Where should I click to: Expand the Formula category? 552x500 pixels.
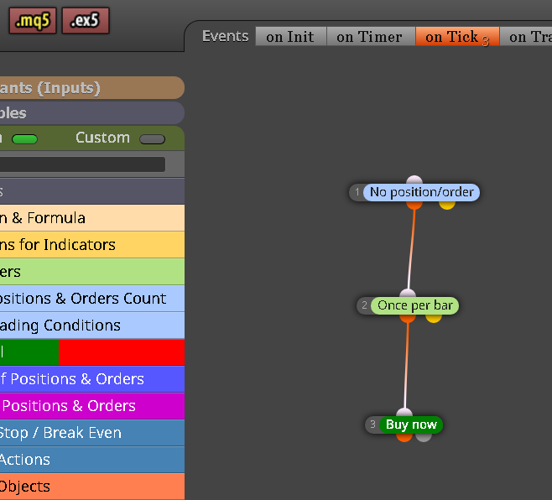point(92,218)
